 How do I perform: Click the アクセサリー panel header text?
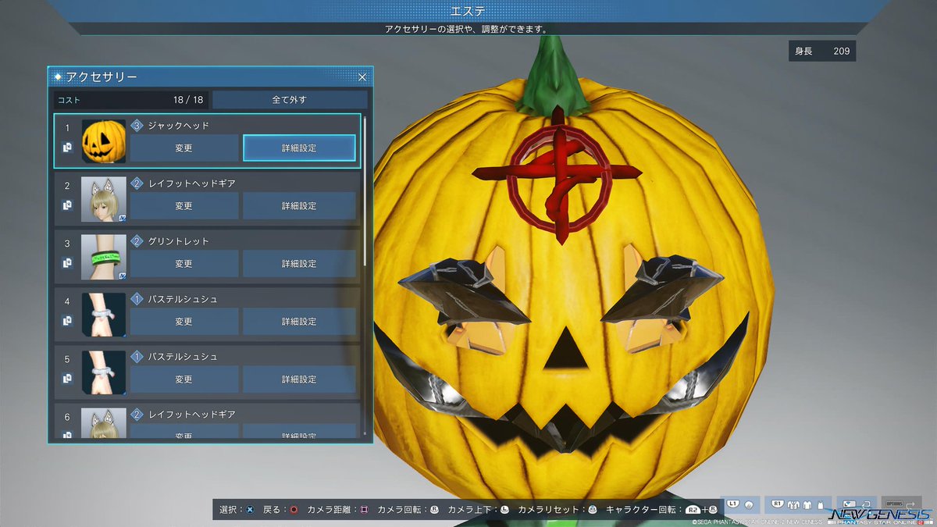[102, 77]
